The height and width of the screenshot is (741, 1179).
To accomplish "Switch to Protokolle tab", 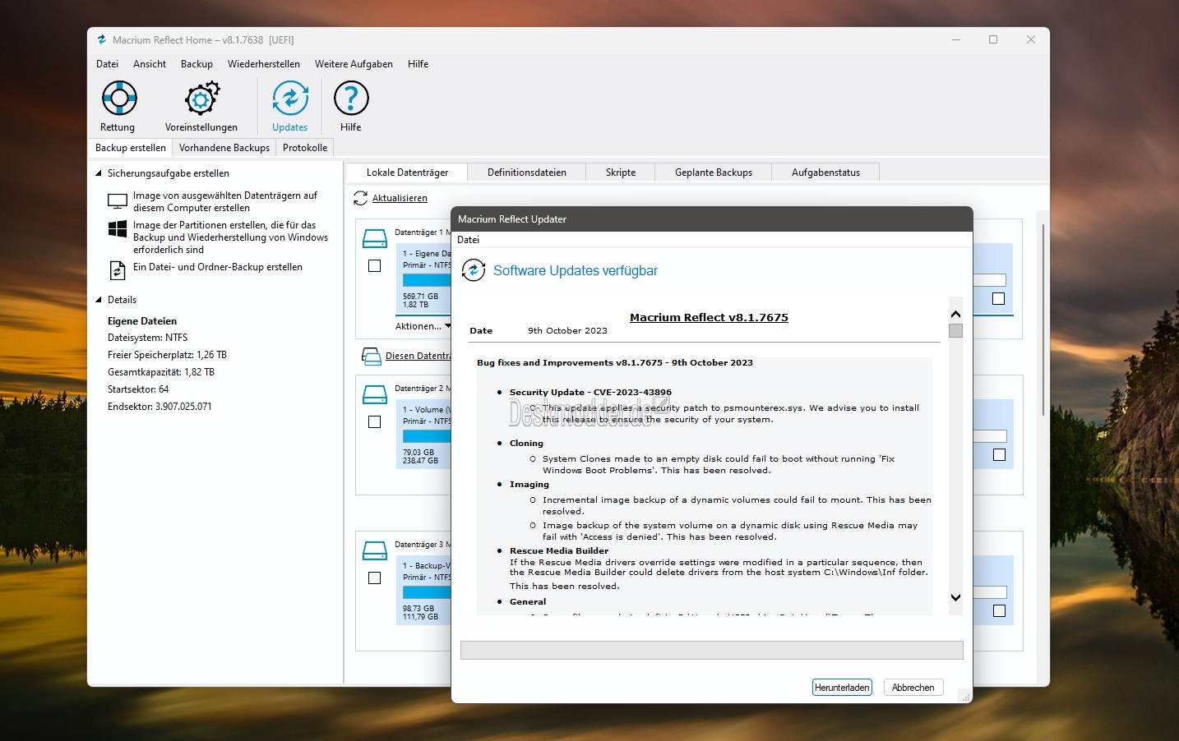I will pos(305,148).
